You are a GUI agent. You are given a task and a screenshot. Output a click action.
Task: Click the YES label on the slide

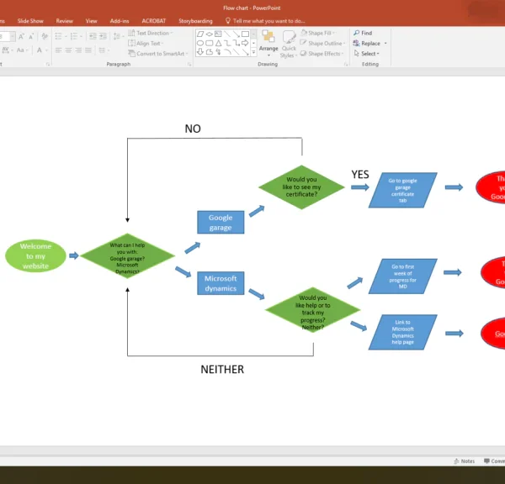(360, 175)
